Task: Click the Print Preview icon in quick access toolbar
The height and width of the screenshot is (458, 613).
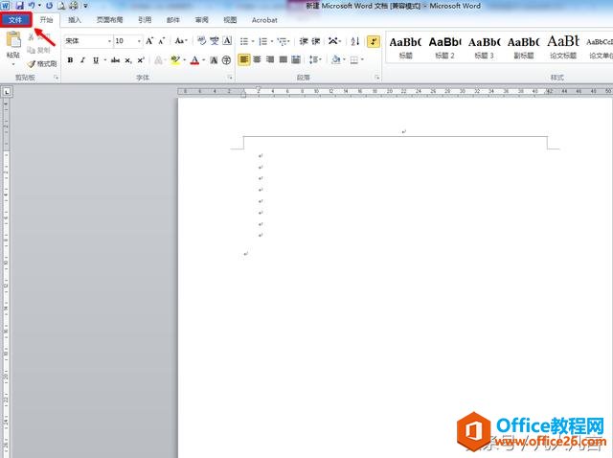Action: [x=61, y=6]
